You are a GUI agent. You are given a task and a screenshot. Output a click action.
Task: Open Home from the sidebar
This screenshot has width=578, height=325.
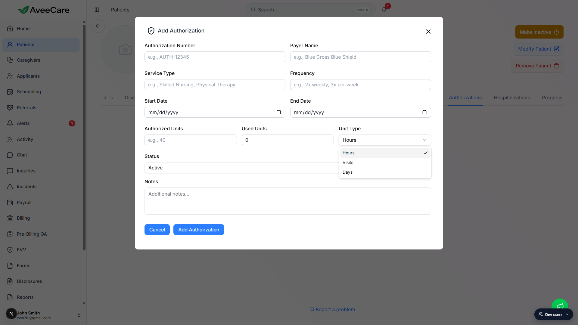pyautogui.click(x=41, y=29)
